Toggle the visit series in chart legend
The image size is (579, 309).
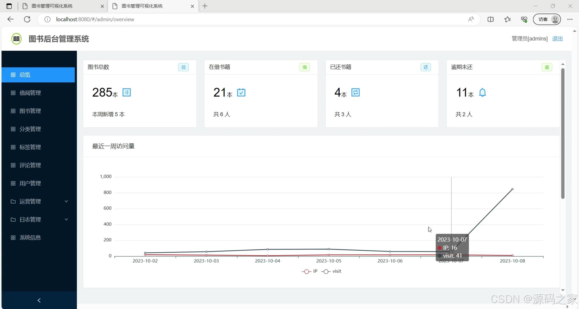332,271
